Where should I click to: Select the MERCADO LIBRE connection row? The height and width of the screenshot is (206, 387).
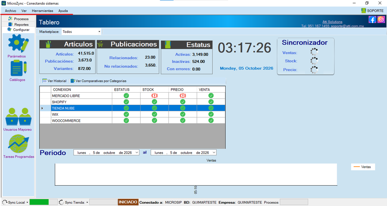(x=132, y=96)
